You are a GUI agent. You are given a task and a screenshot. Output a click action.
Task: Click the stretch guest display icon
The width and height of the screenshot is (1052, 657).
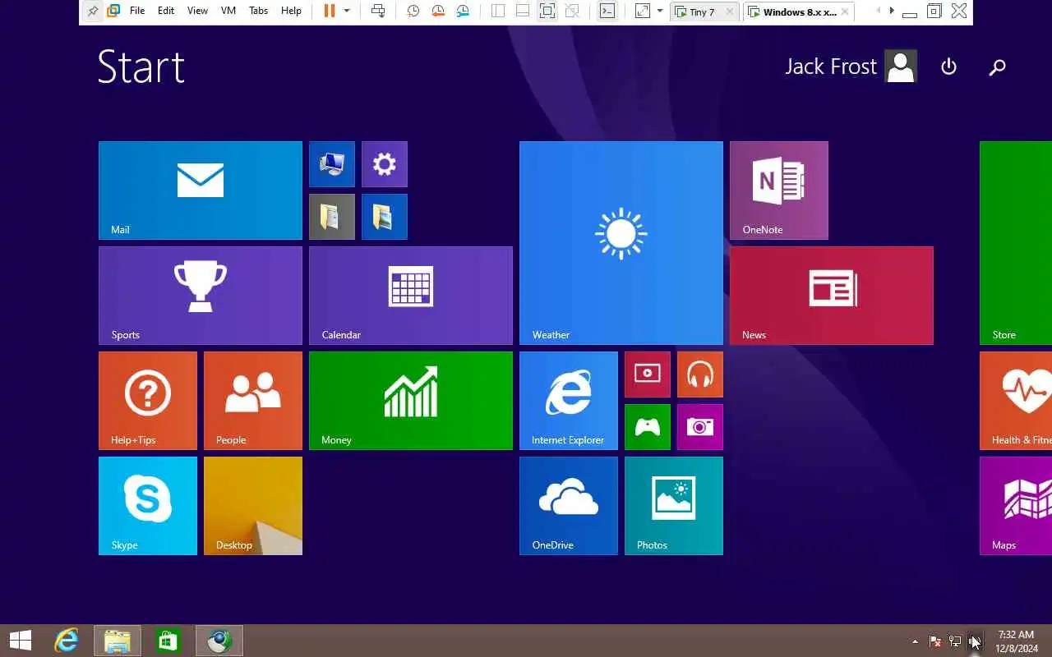point(643,11)
